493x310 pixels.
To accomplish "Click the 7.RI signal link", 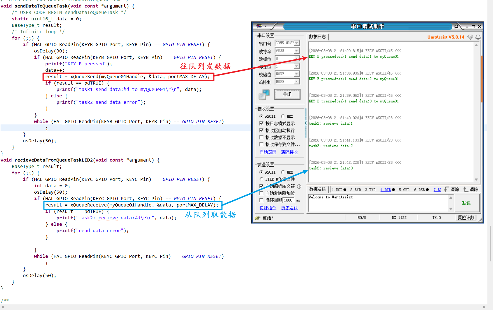I will click(437, 190).
